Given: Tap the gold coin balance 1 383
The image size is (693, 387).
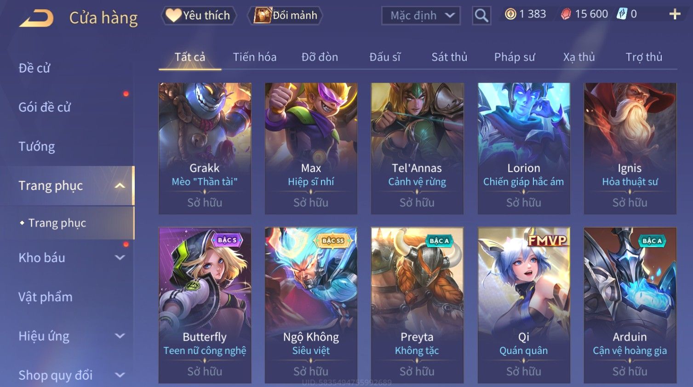Looking at the screenshot, I should click(526, 14).
